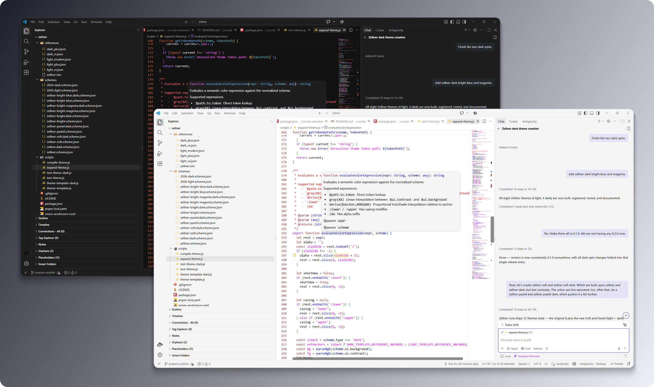Toggle chat side panel icon beside conversation title
The width and height of the screenshot is (654, 387).
click(x=628, y=129)
